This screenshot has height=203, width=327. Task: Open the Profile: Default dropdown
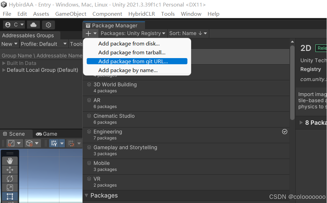pyautogui.click(x=44, y=44)
